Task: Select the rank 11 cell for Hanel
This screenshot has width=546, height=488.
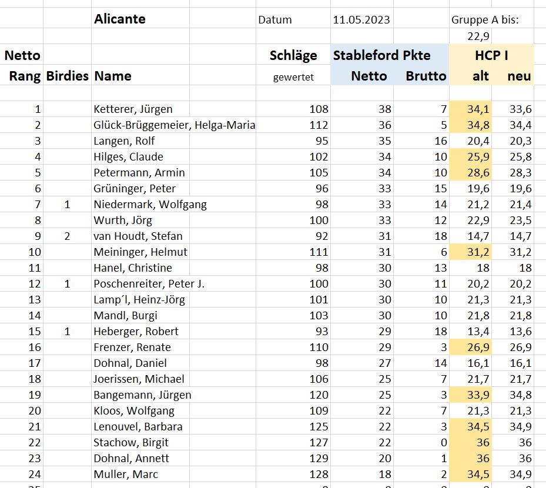Action: coord(22,268)
